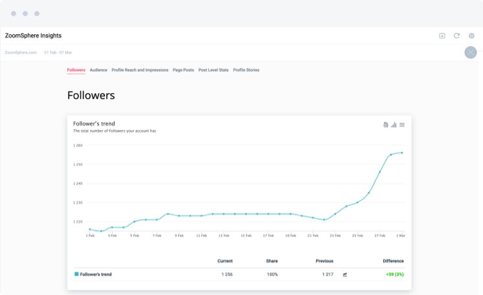Open the chart hamburger menu

tap(402, 125)
